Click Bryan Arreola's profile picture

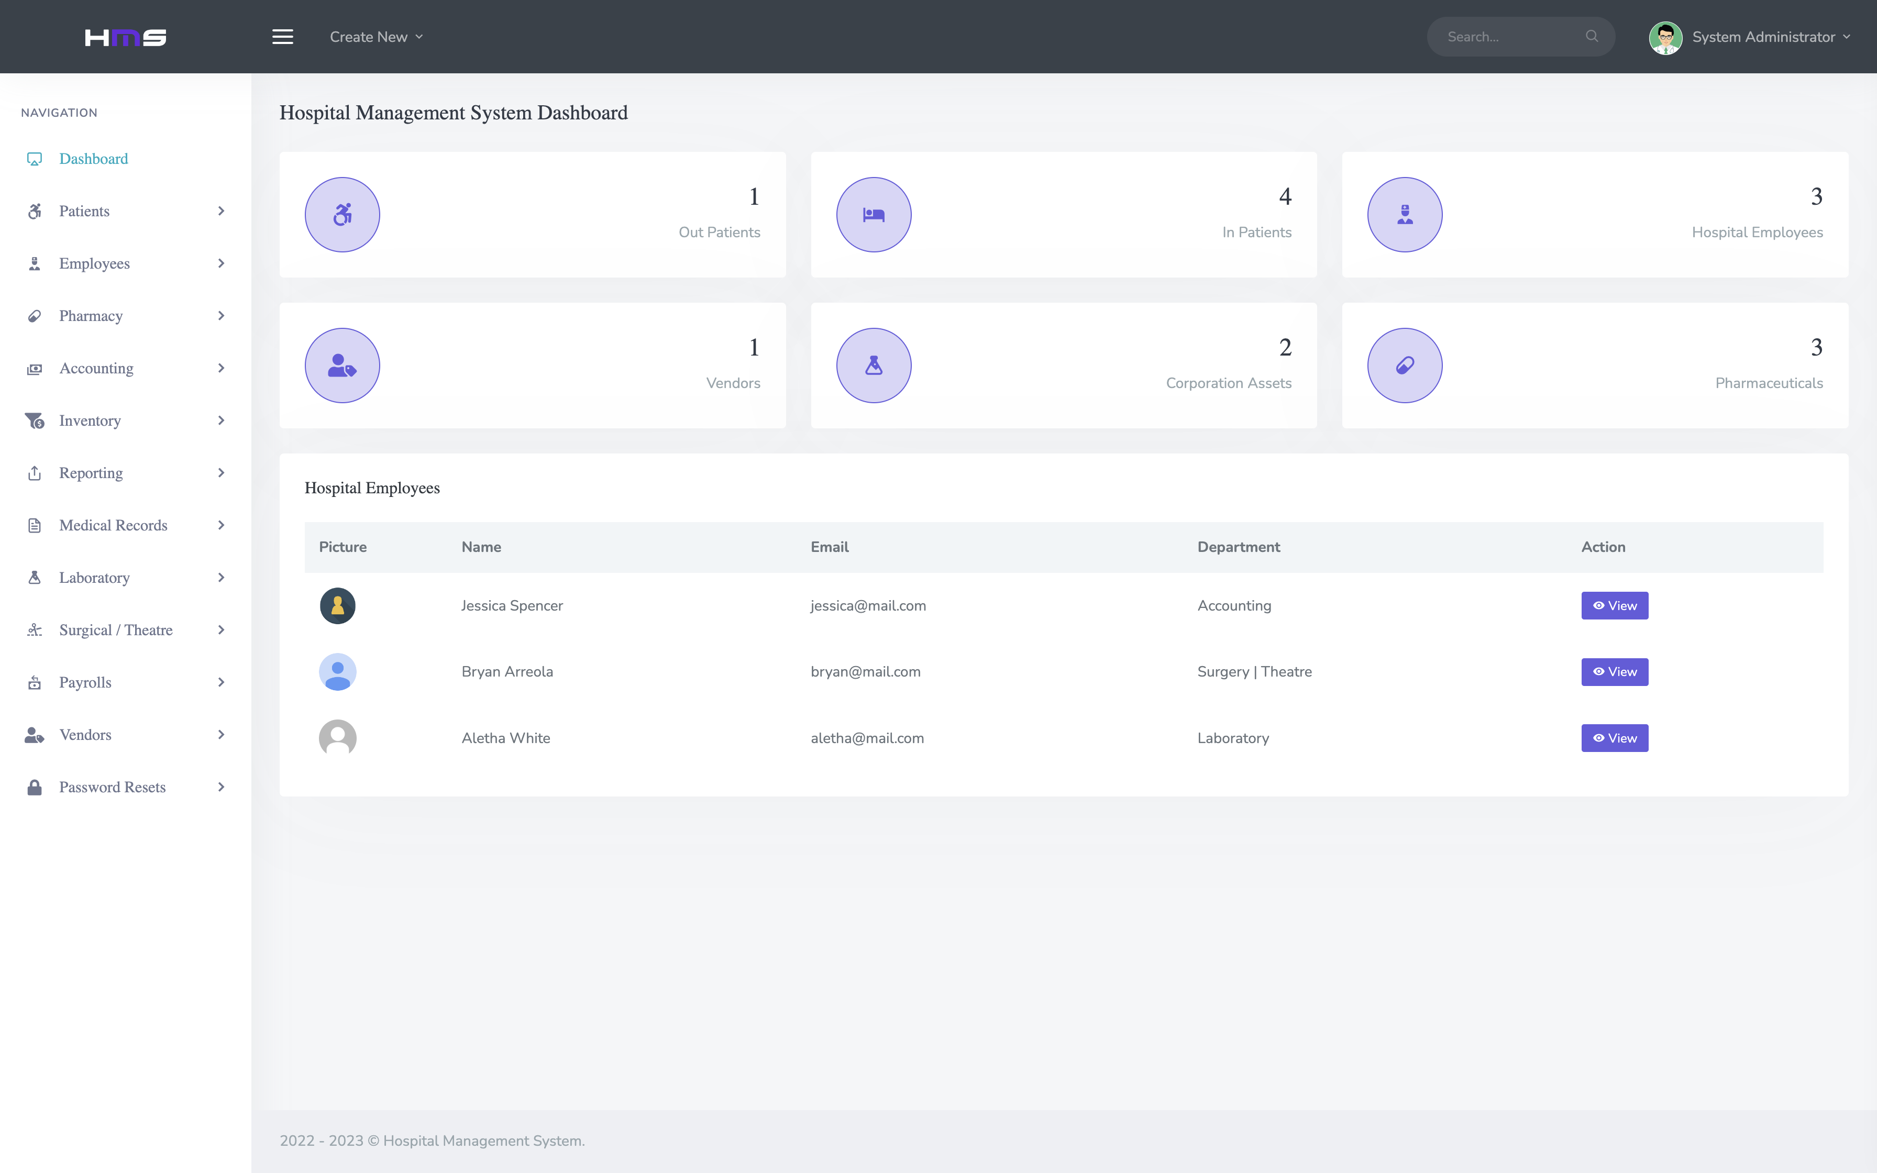[337, 672]
